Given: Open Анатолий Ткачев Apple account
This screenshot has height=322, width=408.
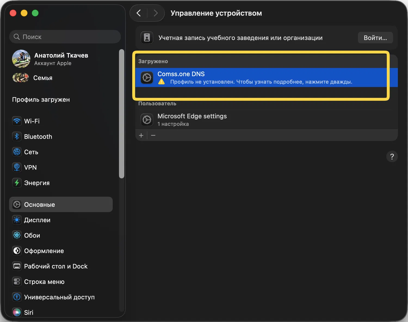Looking at the screenshot, I should pyautogui.click(x=61, y=59).
